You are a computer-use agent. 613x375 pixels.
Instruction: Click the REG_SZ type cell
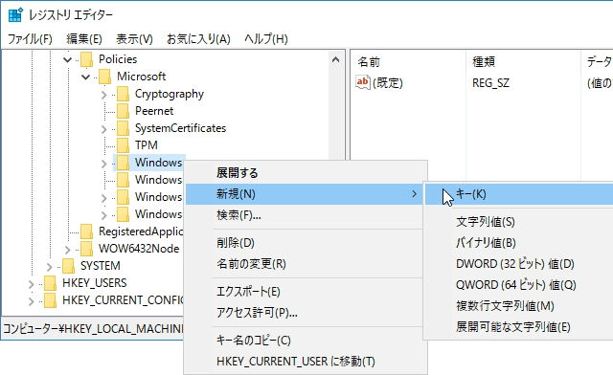tap(490, 83)
